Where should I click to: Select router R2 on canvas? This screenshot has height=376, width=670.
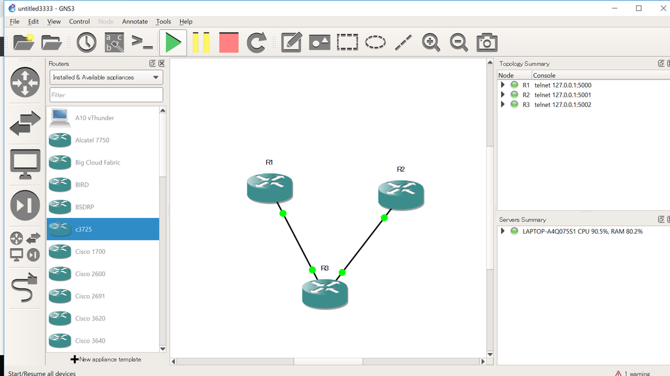401,195
